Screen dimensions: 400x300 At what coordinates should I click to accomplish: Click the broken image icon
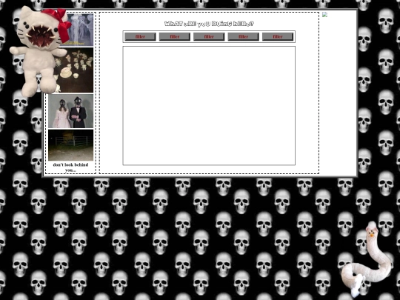coord(324,15)
